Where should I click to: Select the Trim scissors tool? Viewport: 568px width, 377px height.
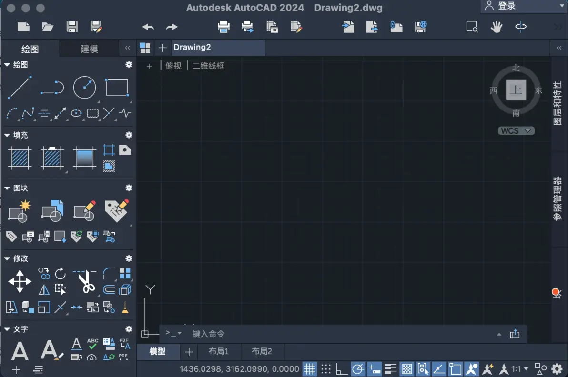(x=85, y=281)
